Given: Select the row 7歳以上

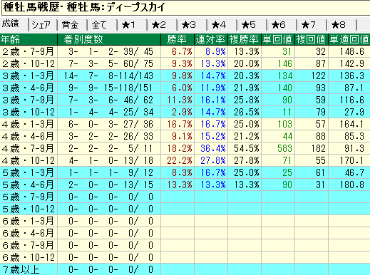Looking at the screenshot, I should tap(185, 269).
